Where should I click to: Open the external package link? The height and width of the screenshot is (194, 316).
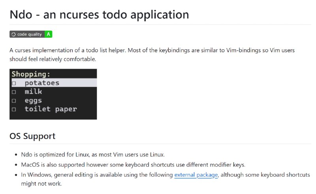[196, 175]
